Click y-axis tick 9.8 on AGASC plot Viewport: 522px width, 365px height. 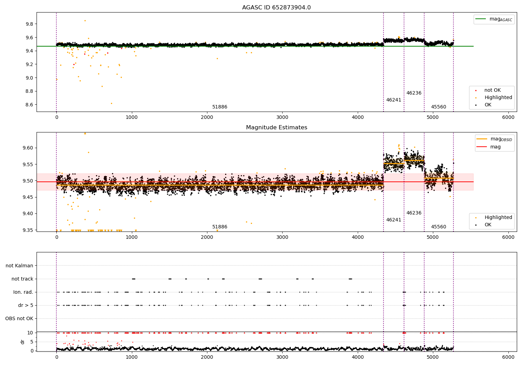coord(29,24)
